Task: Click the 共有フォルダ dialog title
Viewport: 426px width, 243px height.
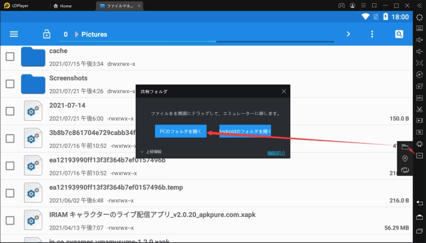Action: tap(154, 91)
